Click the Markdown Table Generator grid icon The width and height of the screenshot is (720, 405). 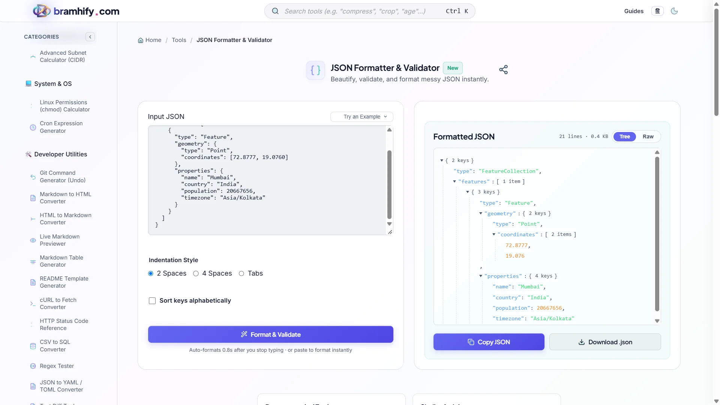click(33, 262)
